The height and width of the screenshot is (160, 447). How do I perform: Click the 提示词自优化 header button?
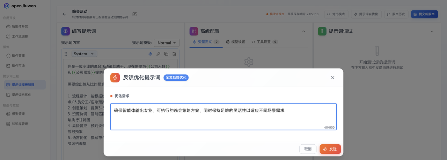(366, 14)
